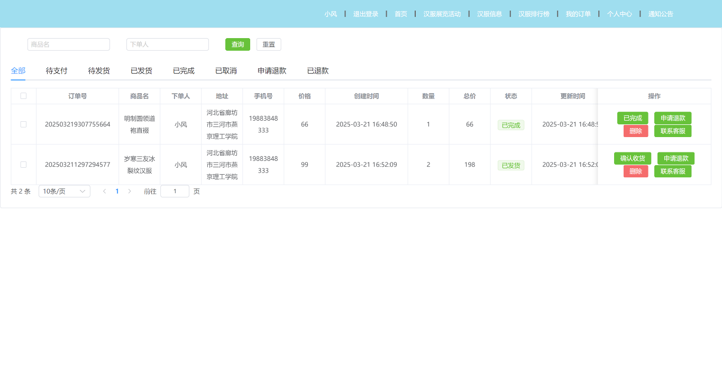This screenshot has height=380, width=722.
Task: Open 我的订单 from top navigation
Action: (x=579, y=14)
